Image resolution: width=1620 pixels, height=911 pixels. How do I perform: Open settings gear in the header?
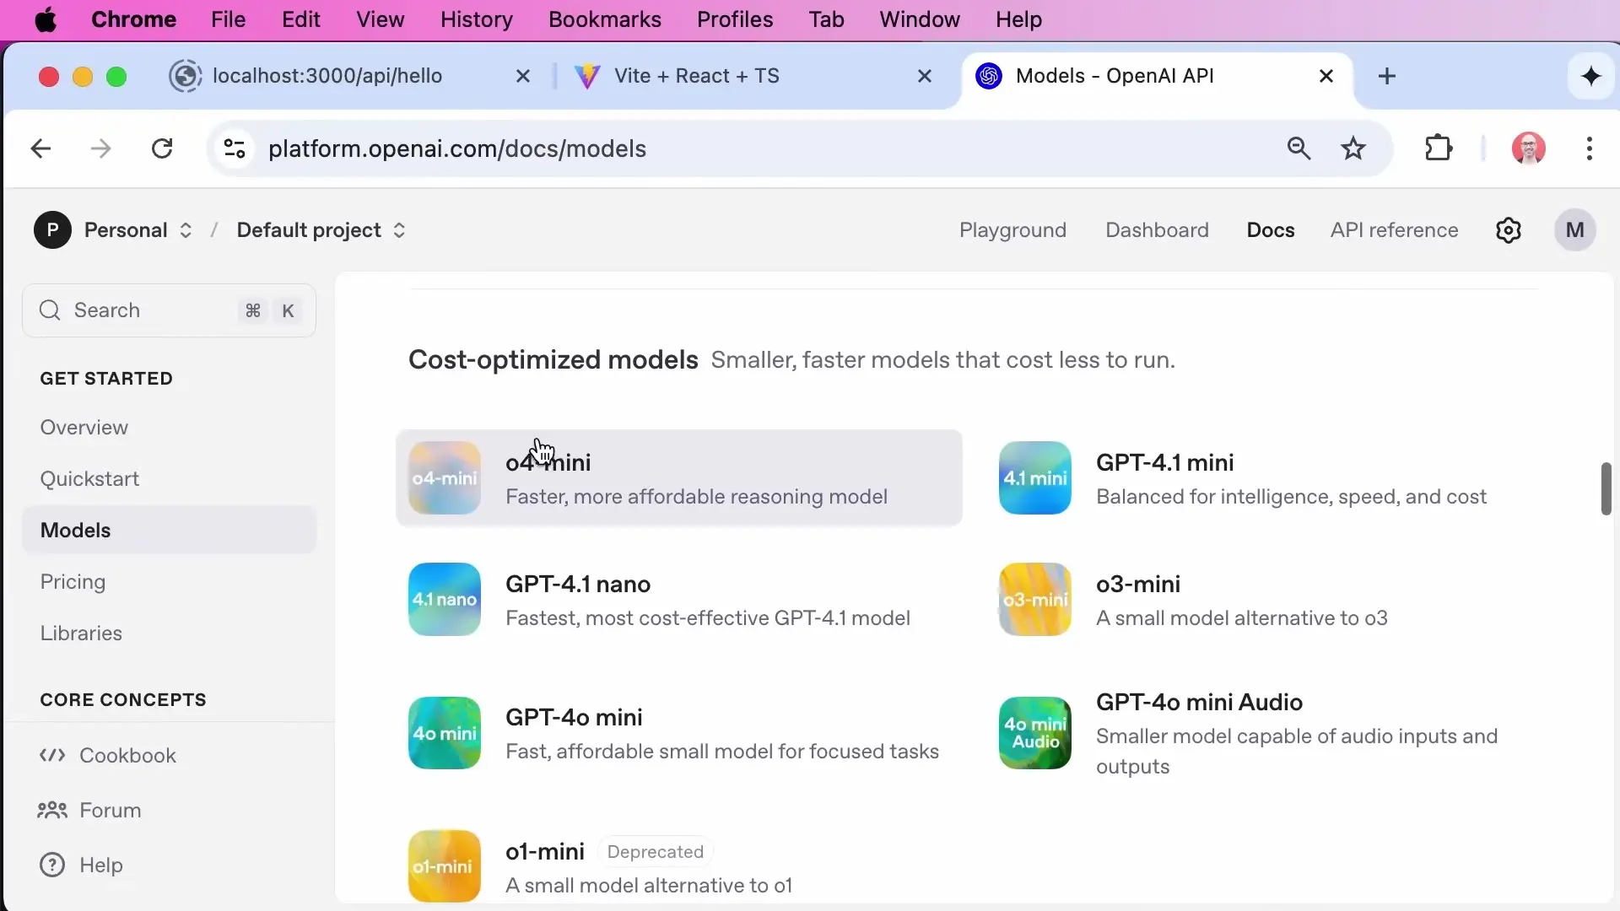[1508, 230]
